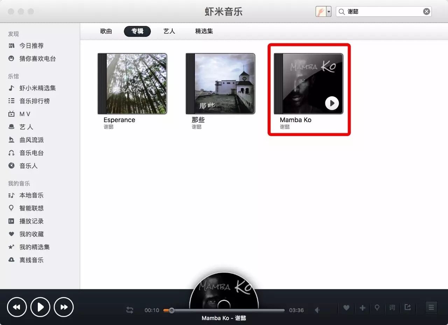
Task: Click the heart icon beside 我的收藏
Action: point(12,234)
